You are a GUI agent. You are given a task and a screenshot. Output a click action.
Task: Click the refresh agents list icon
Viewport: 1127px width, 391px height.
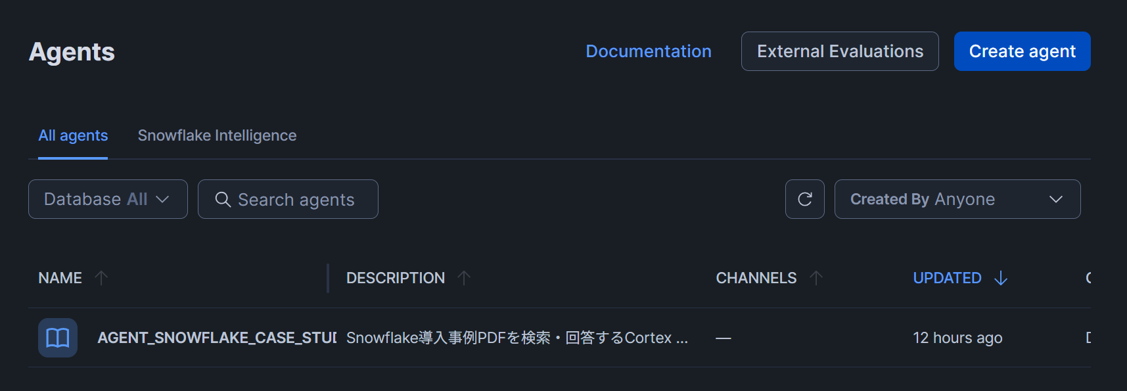click(804, 199)
